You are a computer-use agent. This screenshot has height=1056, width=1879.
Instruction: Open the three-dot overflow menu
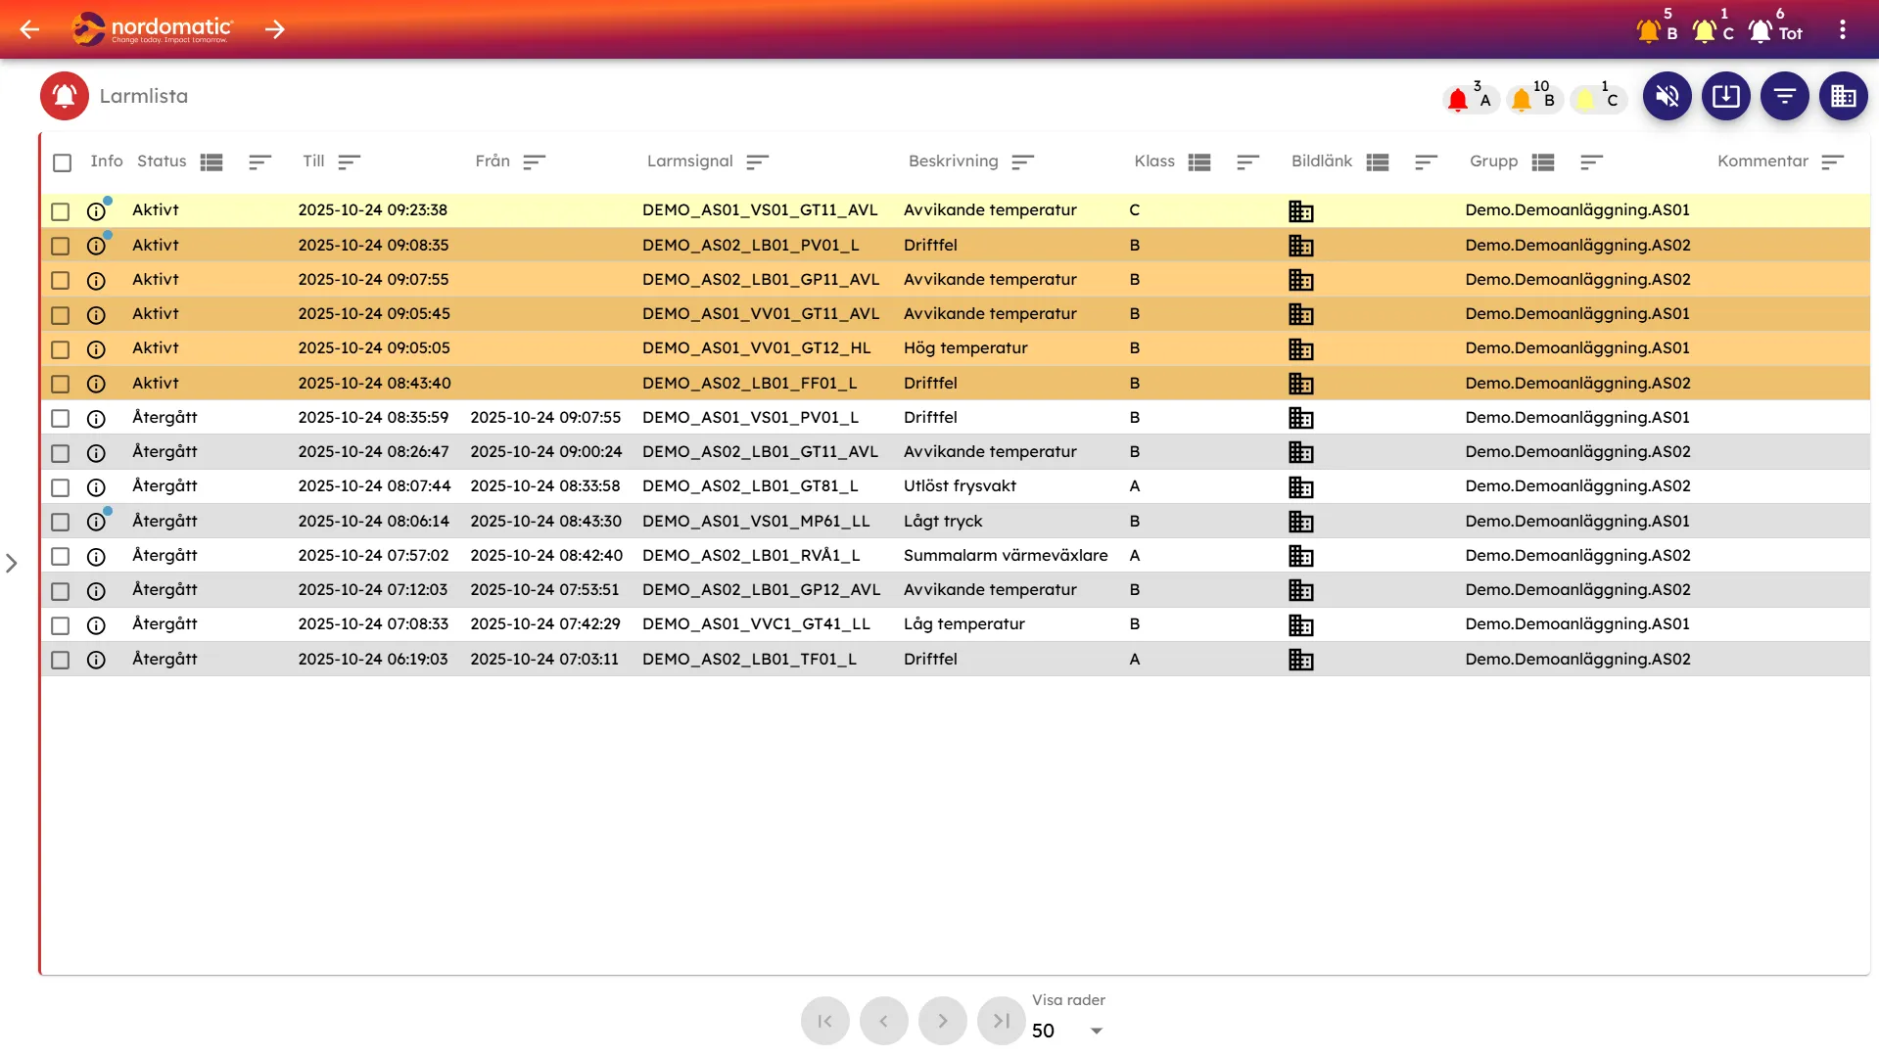(1842, 29)
